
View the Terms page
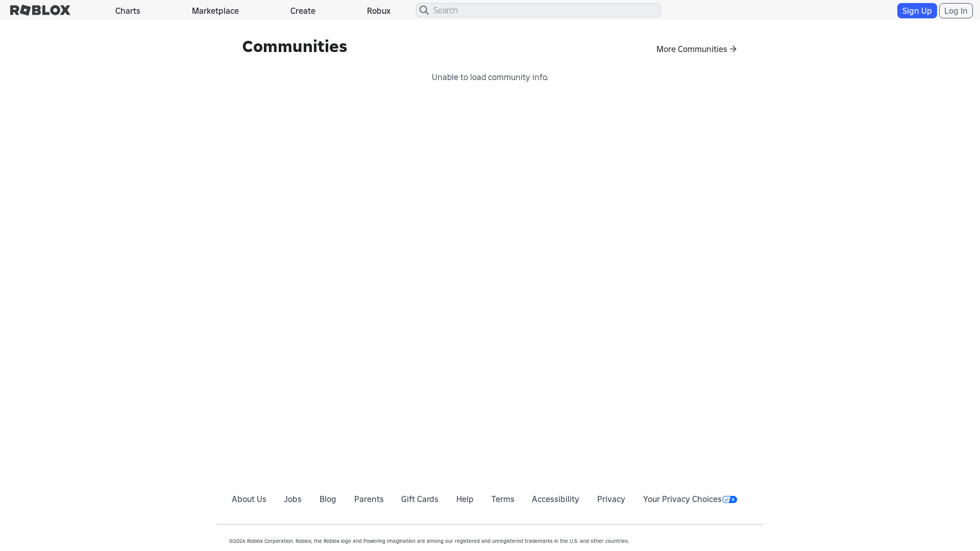[x=502, y=499]
